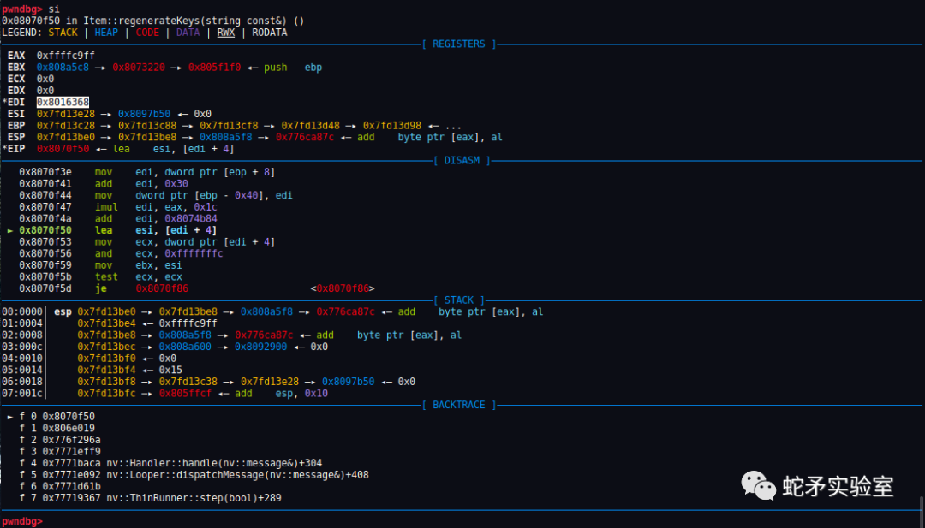Click the RODATA label in the legend
The width and height of the screenshot is (925, 528).
click(x=270, y=33)
